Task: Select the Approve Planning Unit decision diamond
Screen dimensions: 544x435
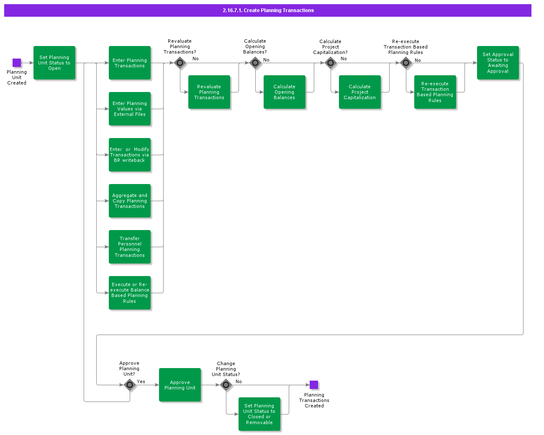Action: (130, 385)
